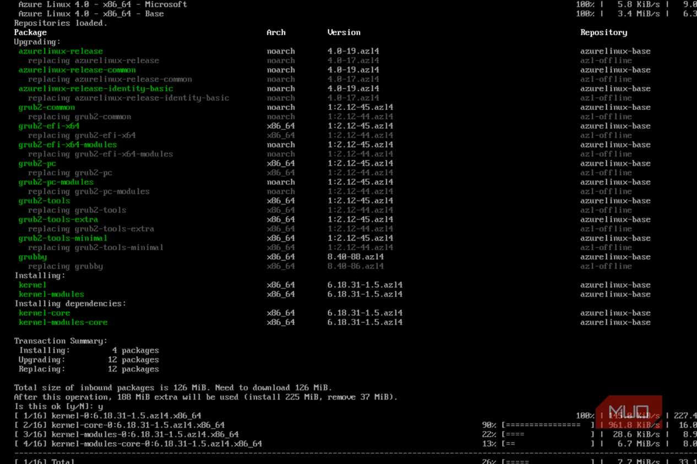Image resolution: width=697 pixels, height=464 pixels.
Task: Click the "[ 1/16] kernel-0:6.18.31-1.5.azl4.x86_64" download line
Action: pos(107,416)
